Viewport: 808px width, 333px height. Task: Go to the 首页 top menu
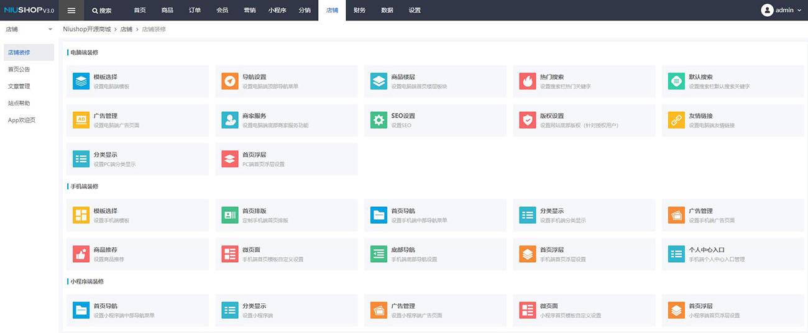[140, 11]
